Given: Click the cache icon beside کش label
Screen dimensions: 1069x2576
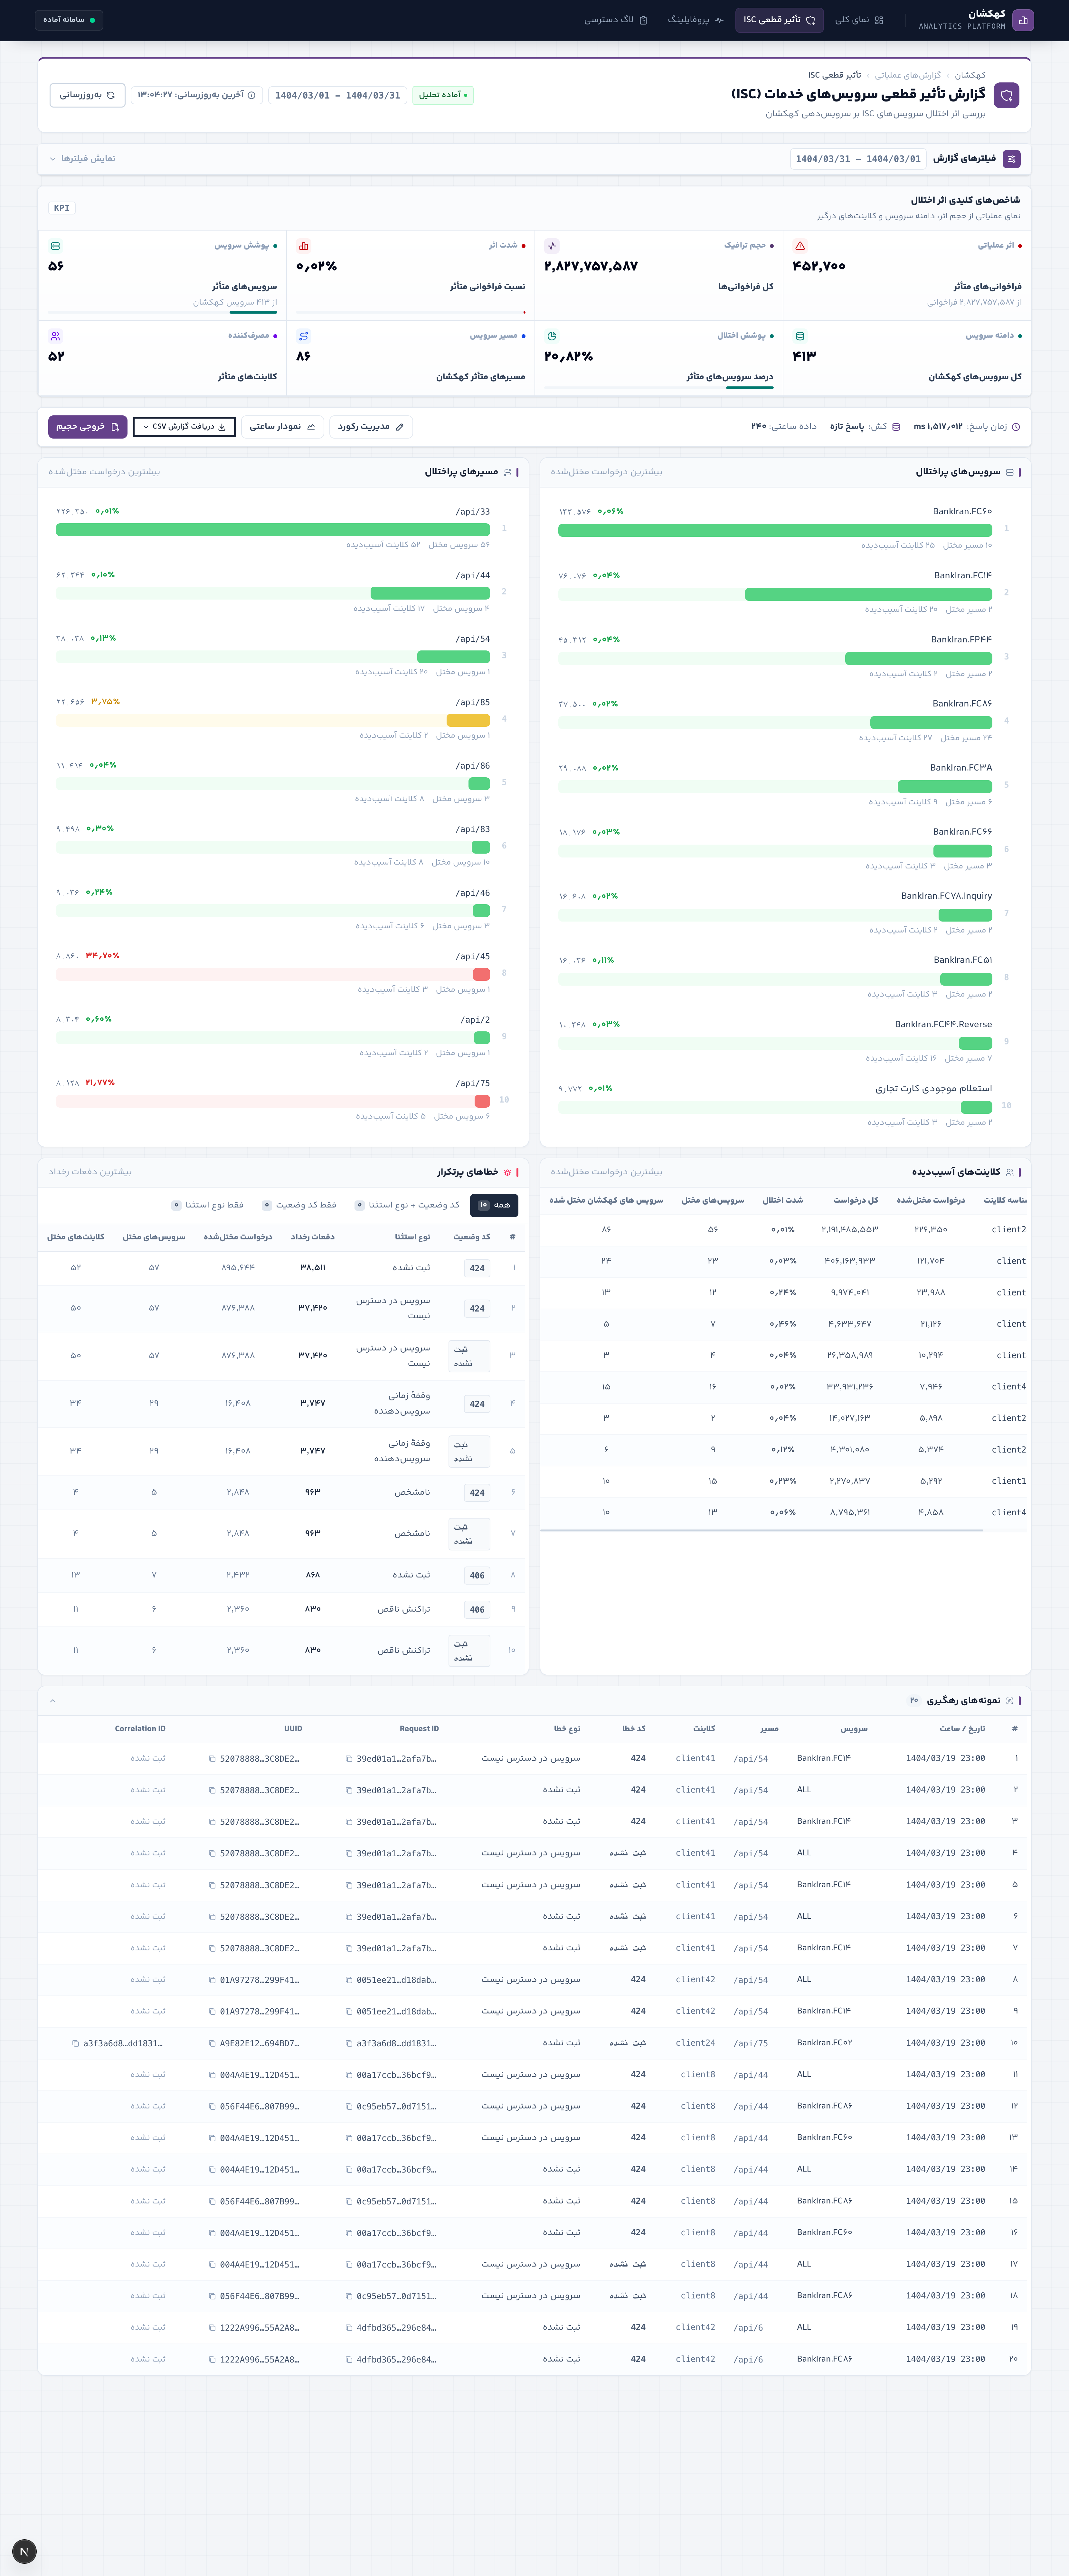Looking at the screenshot, I should [x=896, y=427].
